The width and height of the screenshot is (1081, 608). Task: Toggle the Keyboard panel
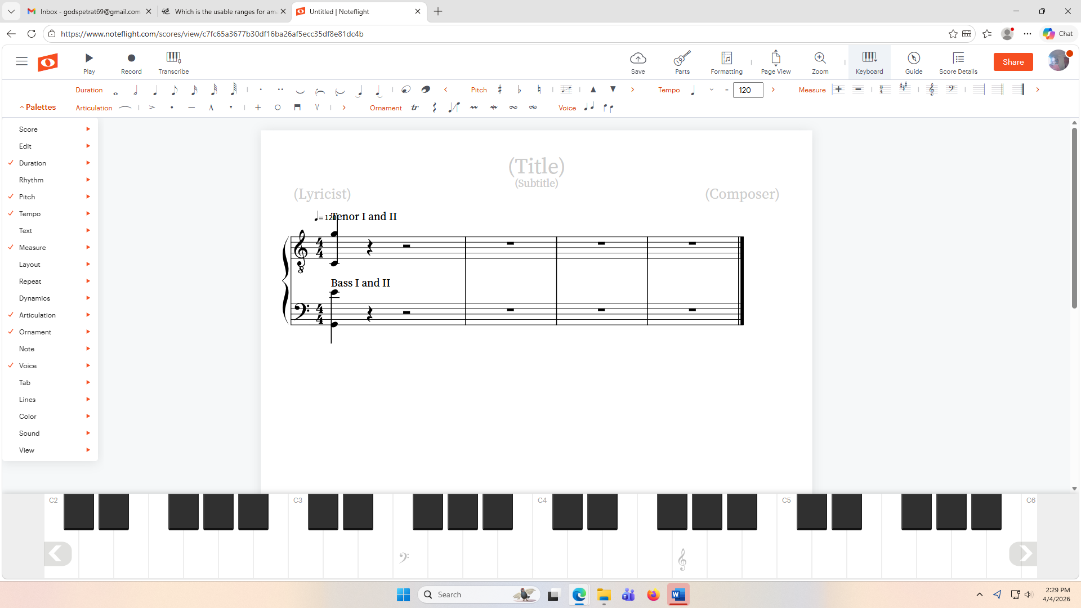pos(869,62)
